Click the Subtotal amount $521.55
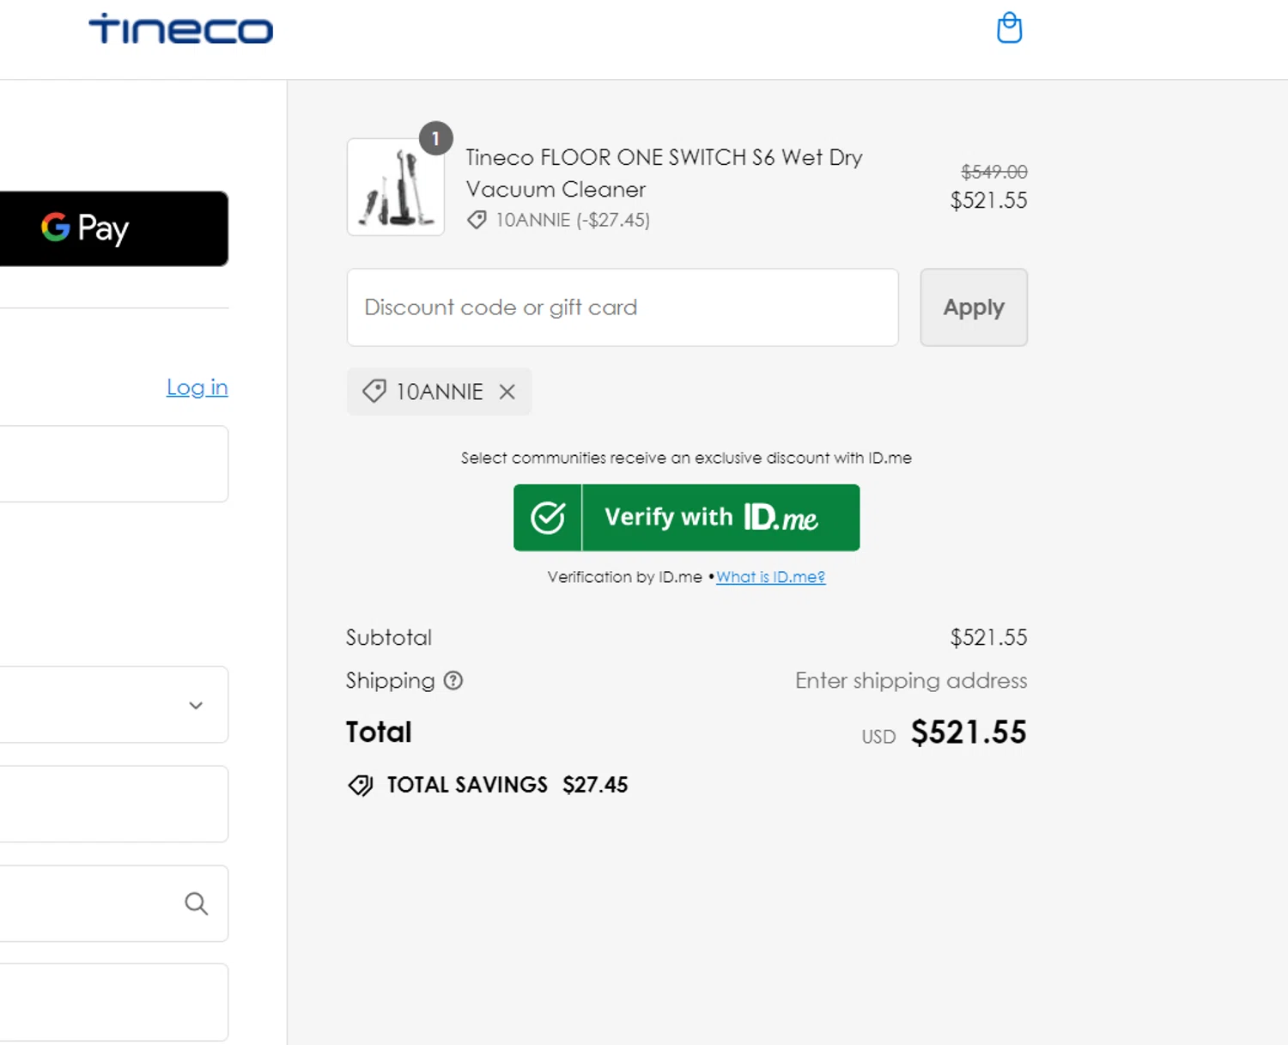The image size is (1288, 1045). tap(988, 638)
